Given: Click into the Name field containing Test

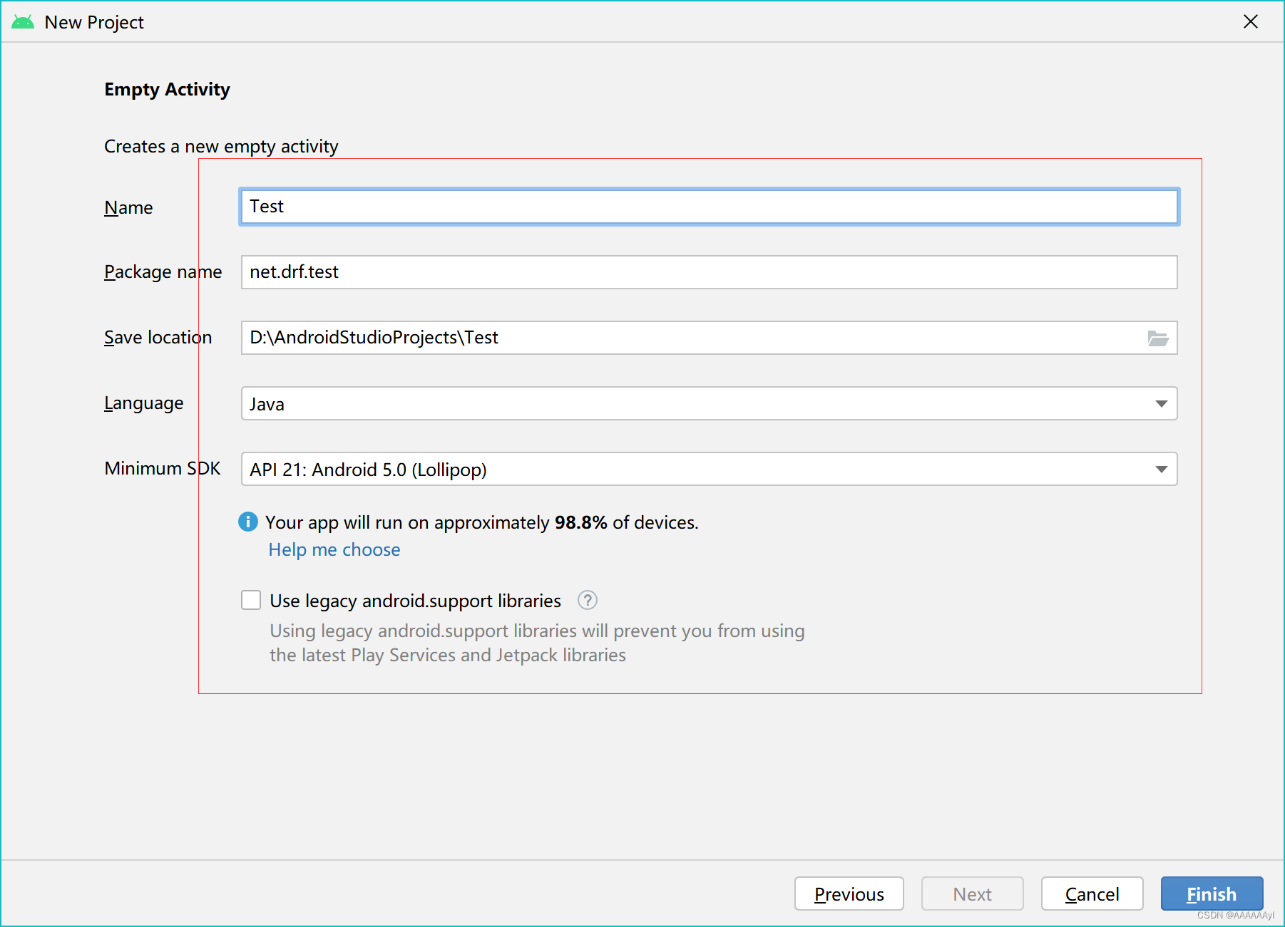Looking at the screenshot, I should pos(709,207).
